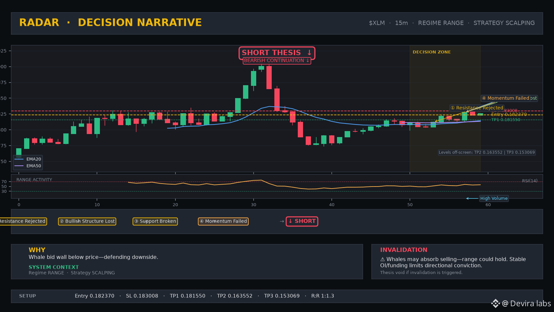Select the Support Broken chip
554x312 pixels.
pos(155,221)
